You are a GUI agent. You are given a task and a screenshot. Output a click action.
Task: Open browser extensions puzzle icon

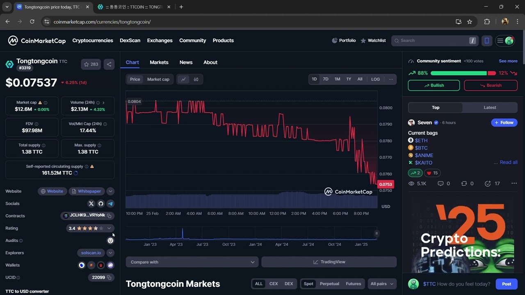[x=487, y=22]
